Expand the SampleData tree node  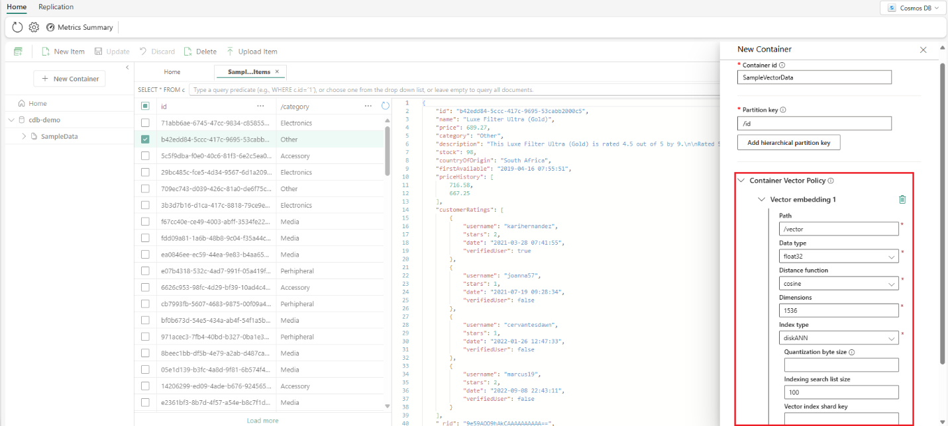click(25, 136)
